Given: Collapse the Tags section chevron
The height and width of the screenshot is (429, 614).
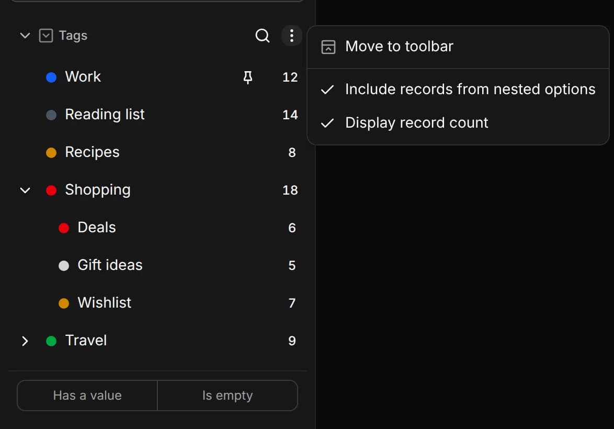Looking at the screenshot, I should pos(25,36).
